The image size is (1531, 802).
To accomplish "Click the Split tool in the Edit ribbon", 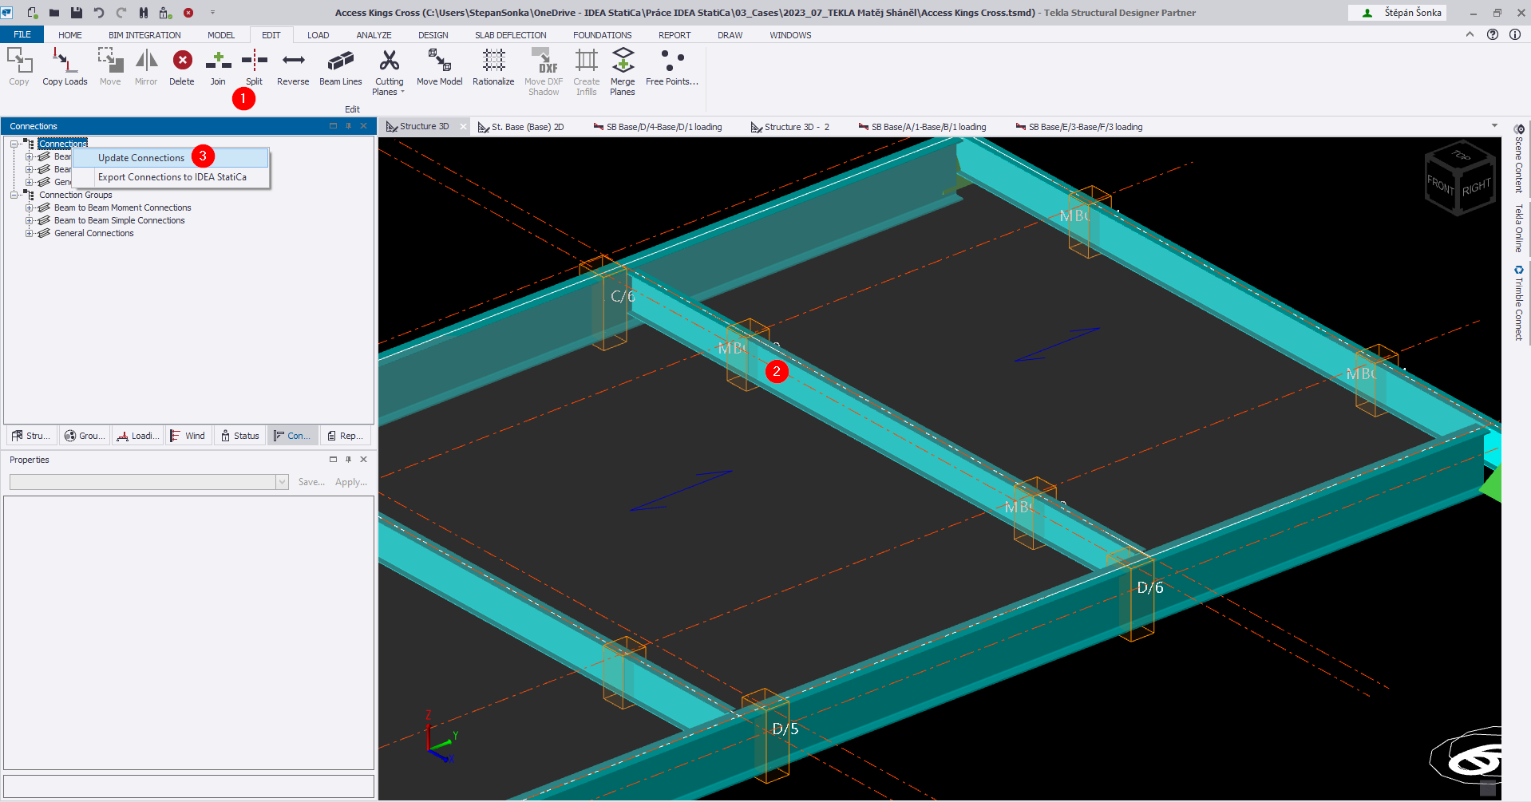I will pos(254,67).
